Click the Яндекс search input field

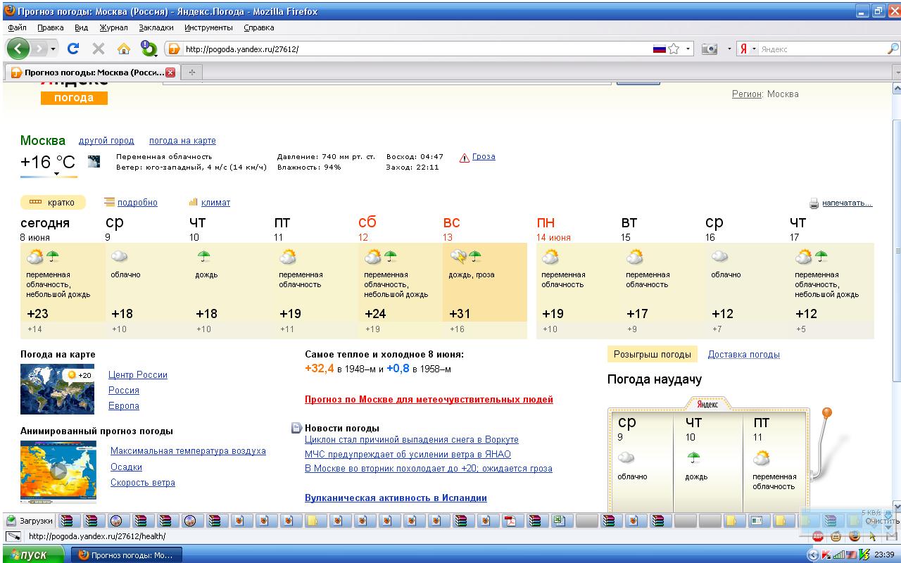coord(822,49)
